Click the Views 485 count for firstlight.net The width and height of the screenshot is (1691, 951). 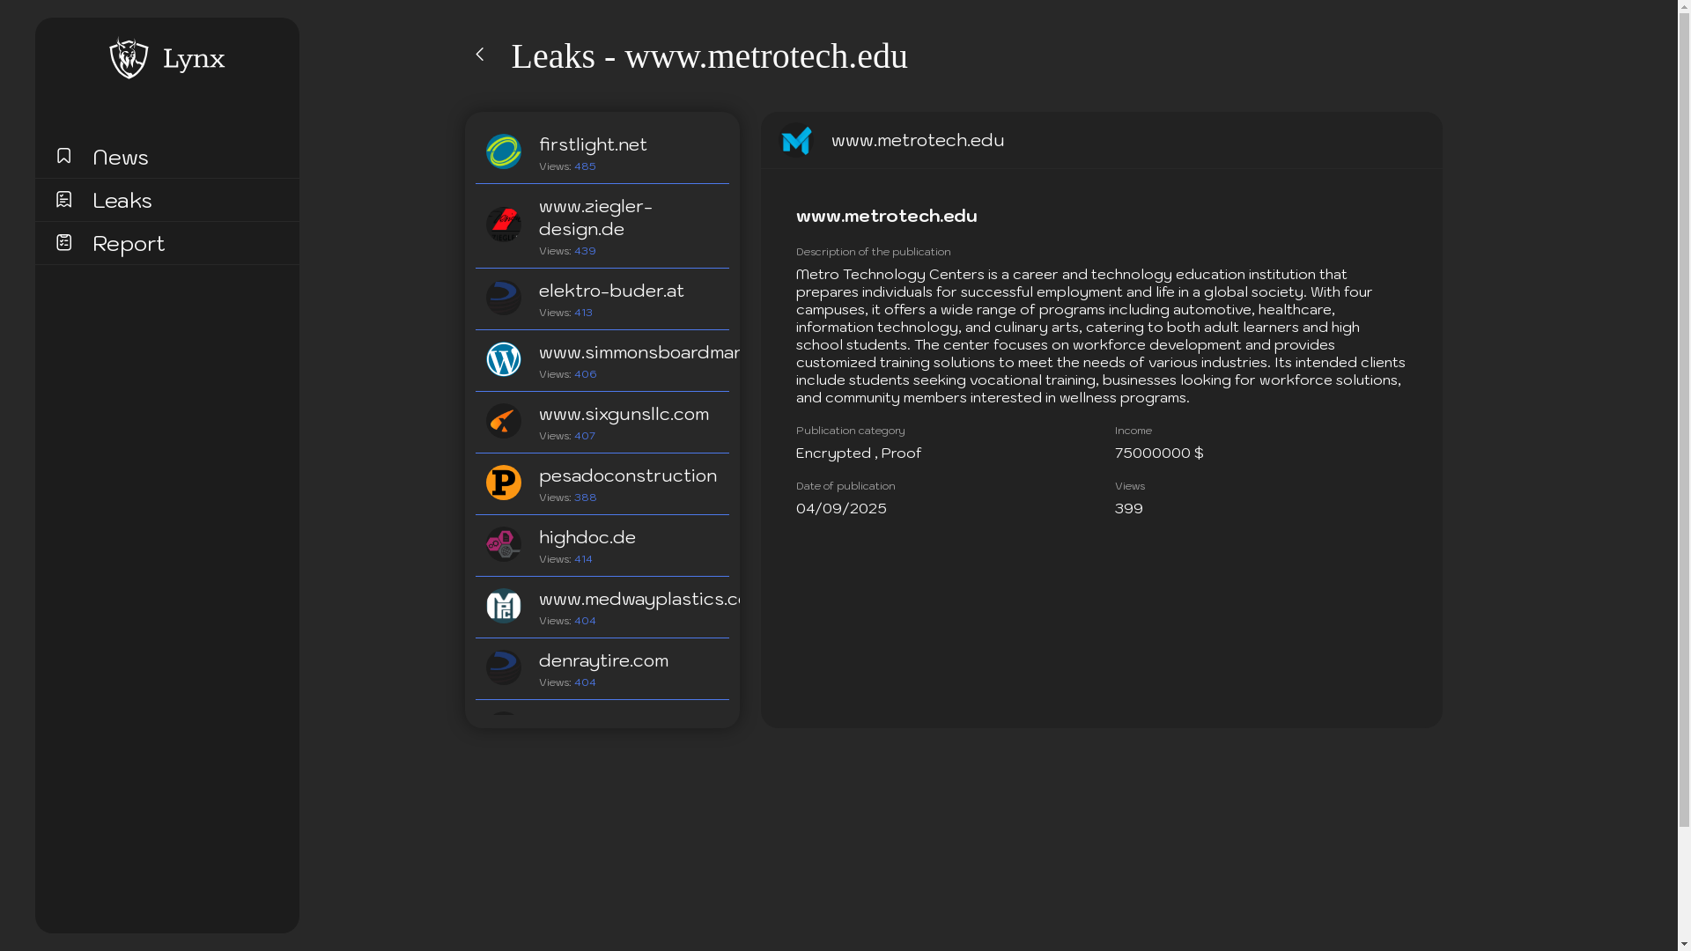coord(586,166)
